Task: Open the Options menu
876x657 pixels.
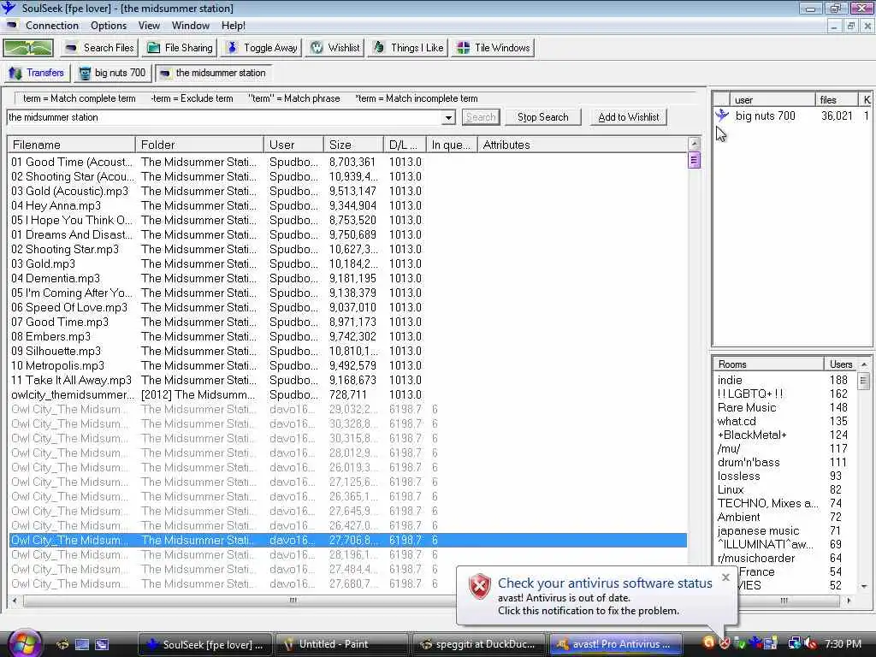Action: (109, 26)
